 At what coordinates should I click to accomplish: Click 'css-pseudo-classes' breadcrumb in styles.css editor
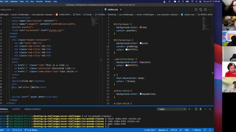click(x=167, y=15)
